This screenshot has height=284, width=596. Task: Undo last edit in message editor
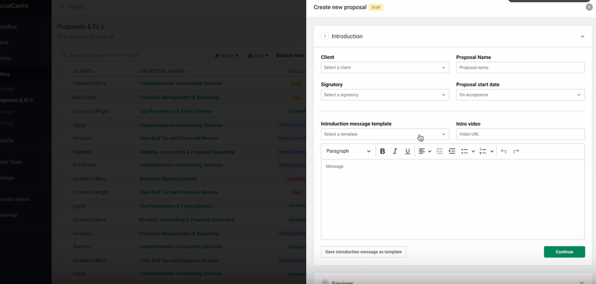[503, 151]
